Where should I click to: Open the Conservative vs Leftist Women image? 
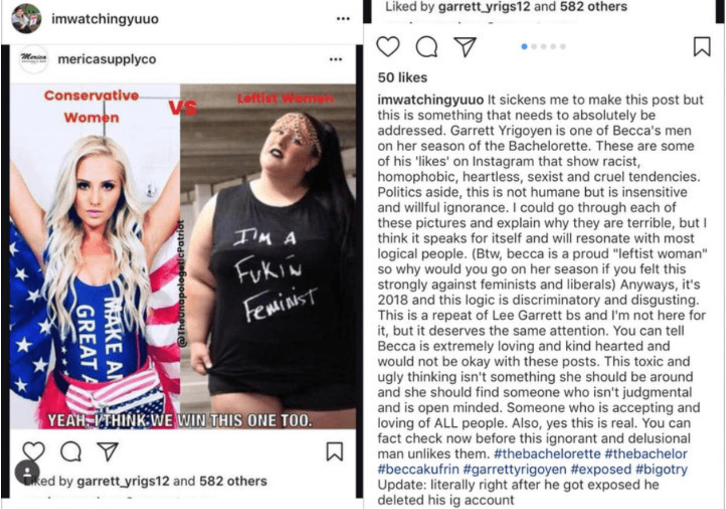[x=183, y=256]
